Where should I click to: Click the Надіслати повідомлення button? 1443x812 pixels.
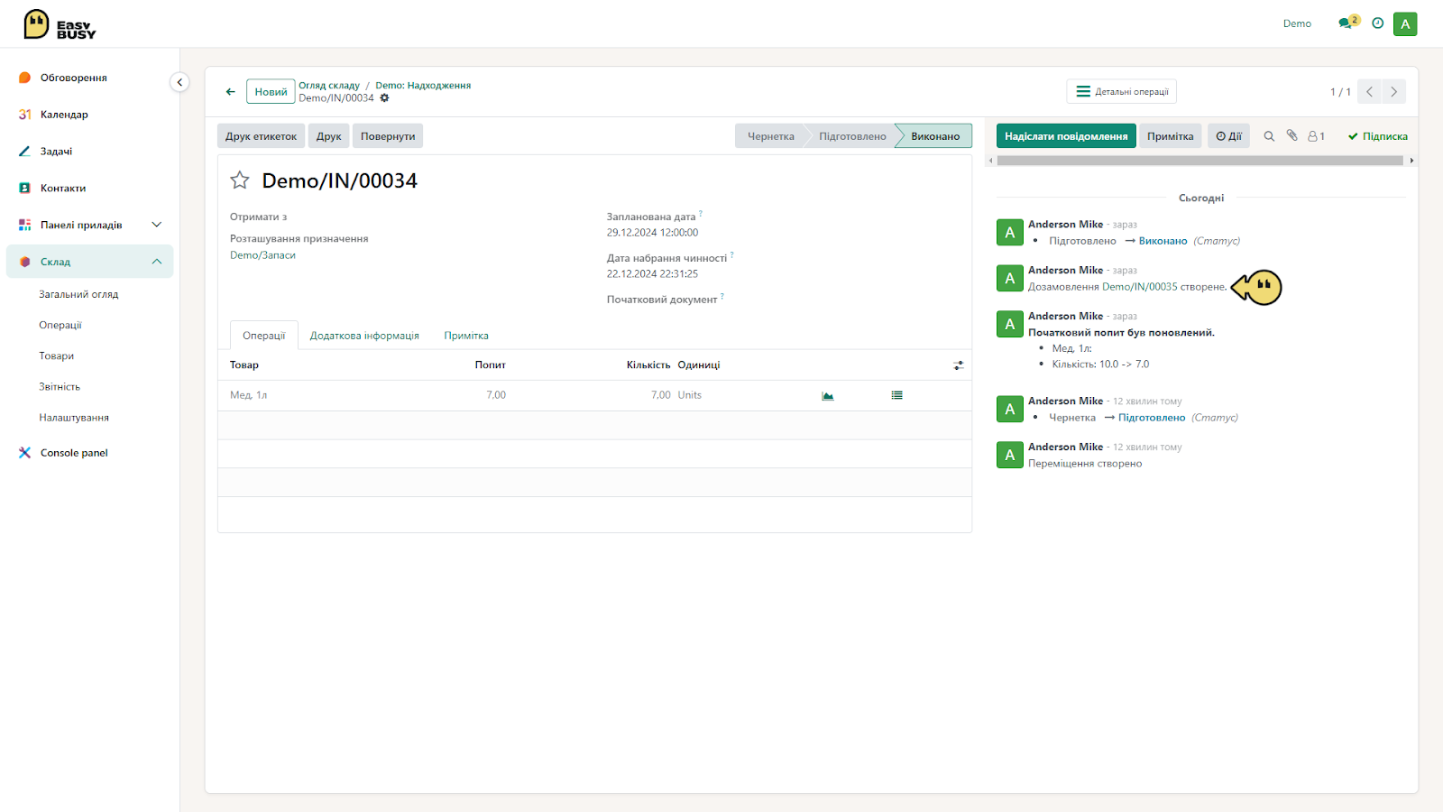click(x=1066, y=136)
